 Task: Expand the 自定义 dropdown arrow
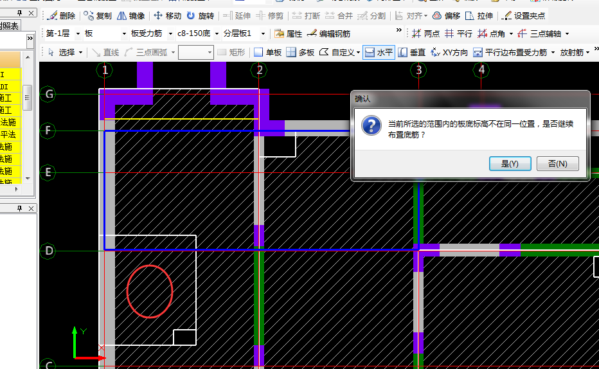click(358, 53)
